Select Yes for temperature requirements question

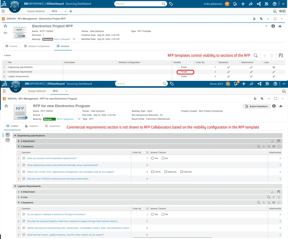click(152, 158)
